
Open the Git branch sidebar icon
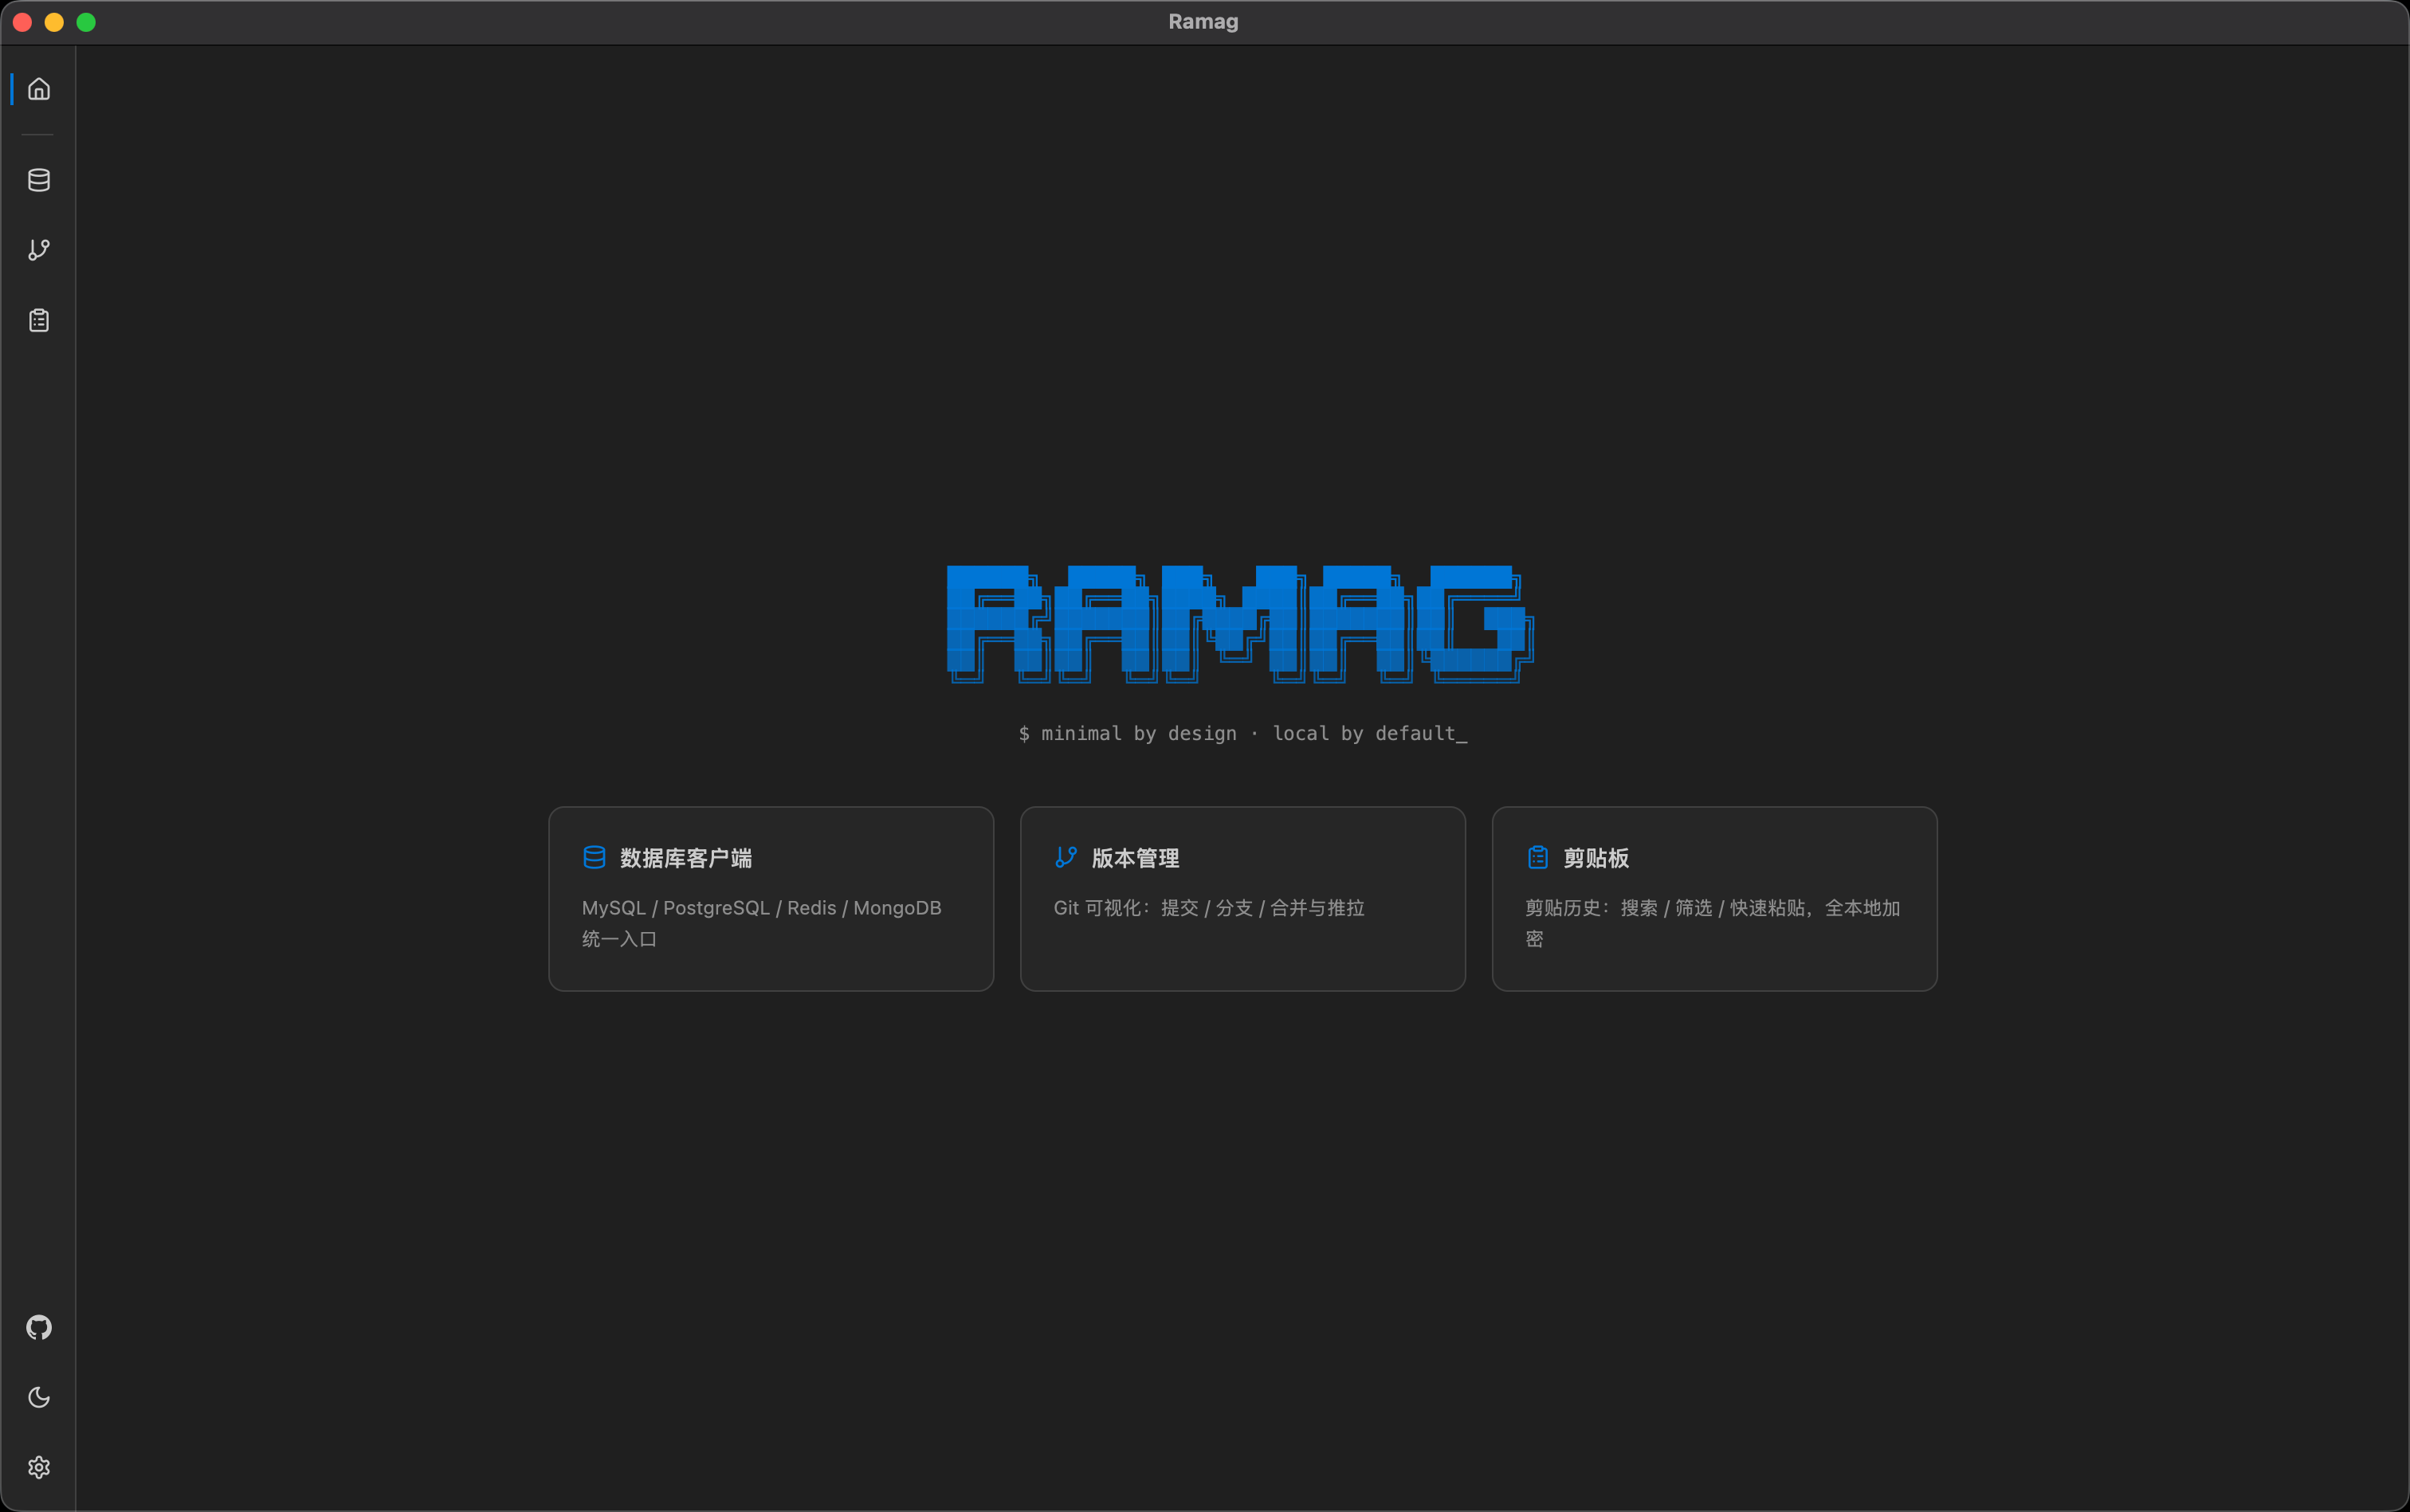39,250
